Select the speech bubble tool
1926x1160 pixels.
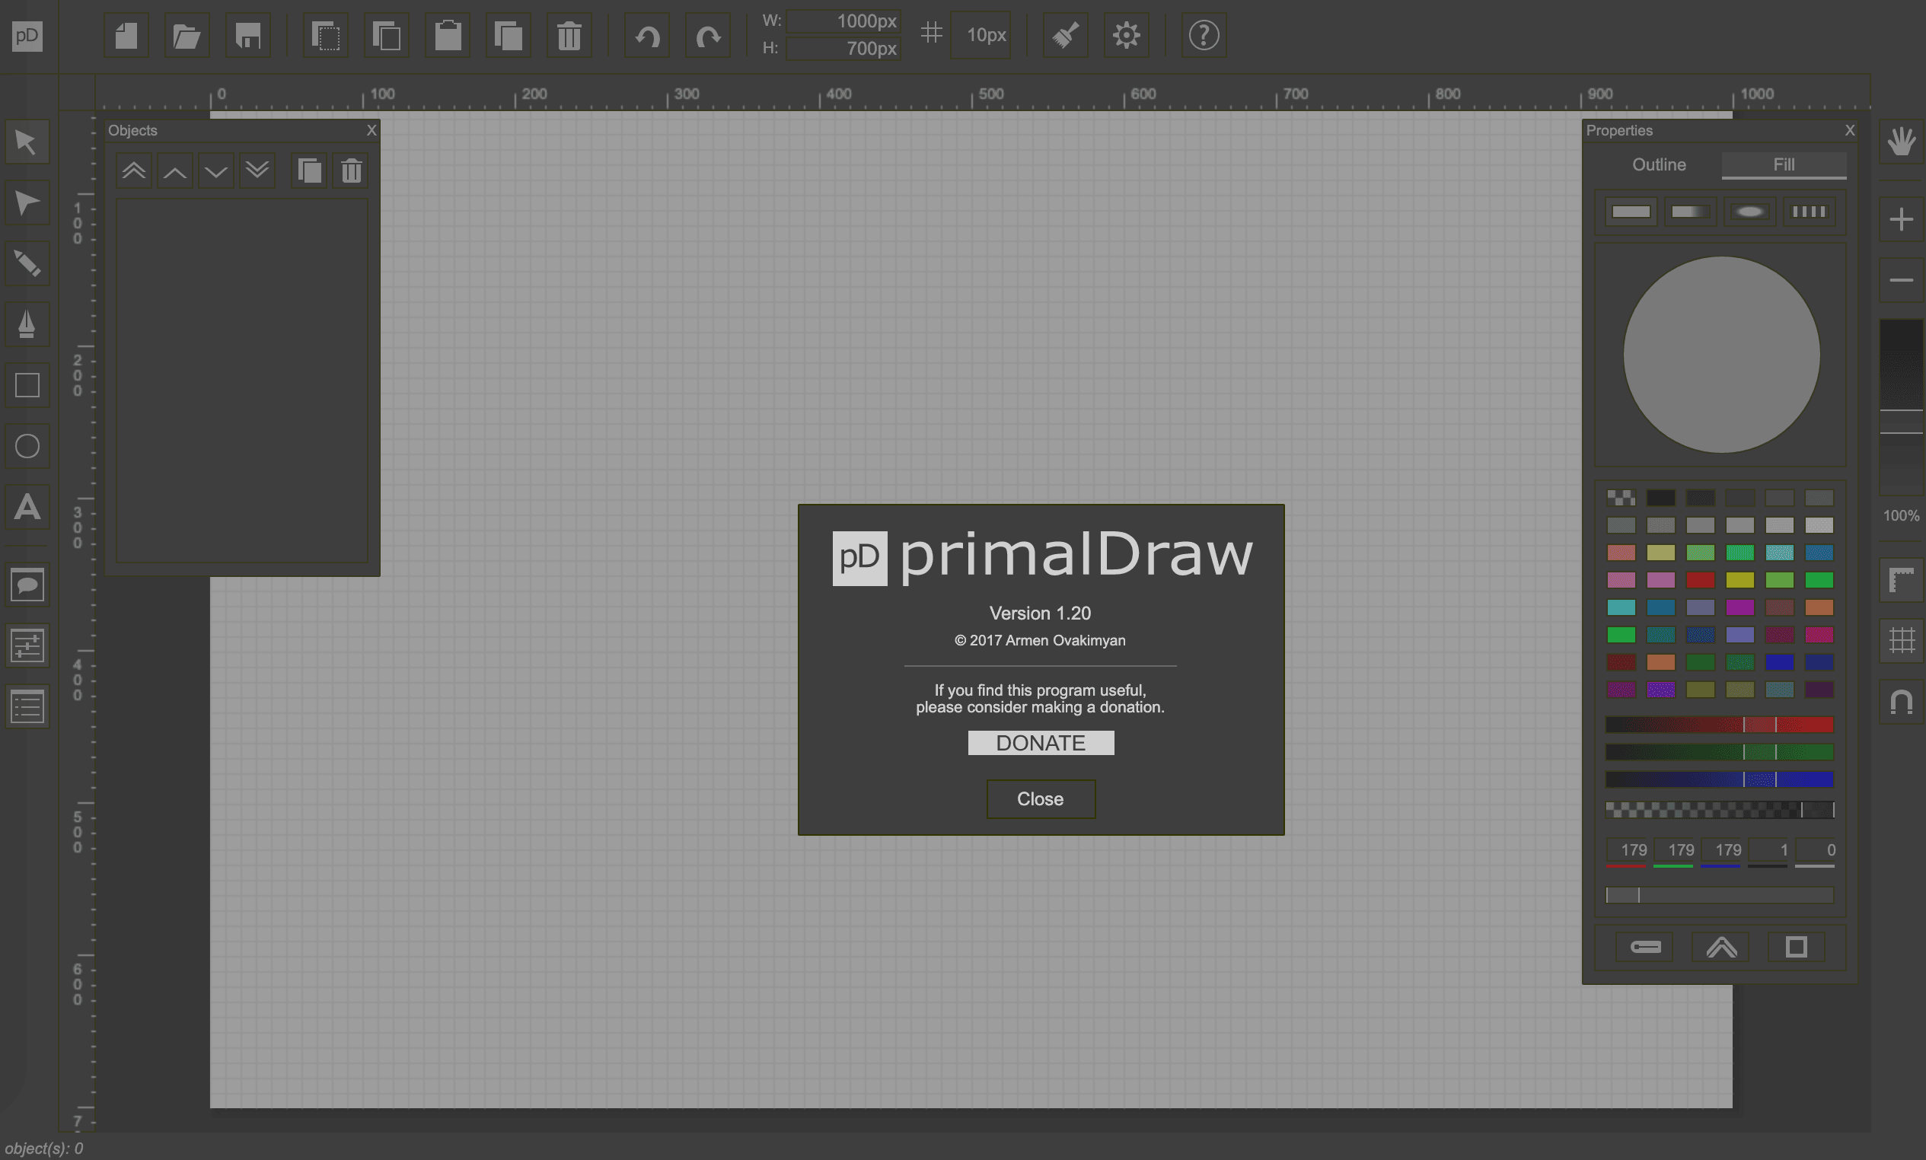pyautogui.click(x=27, y=585)
